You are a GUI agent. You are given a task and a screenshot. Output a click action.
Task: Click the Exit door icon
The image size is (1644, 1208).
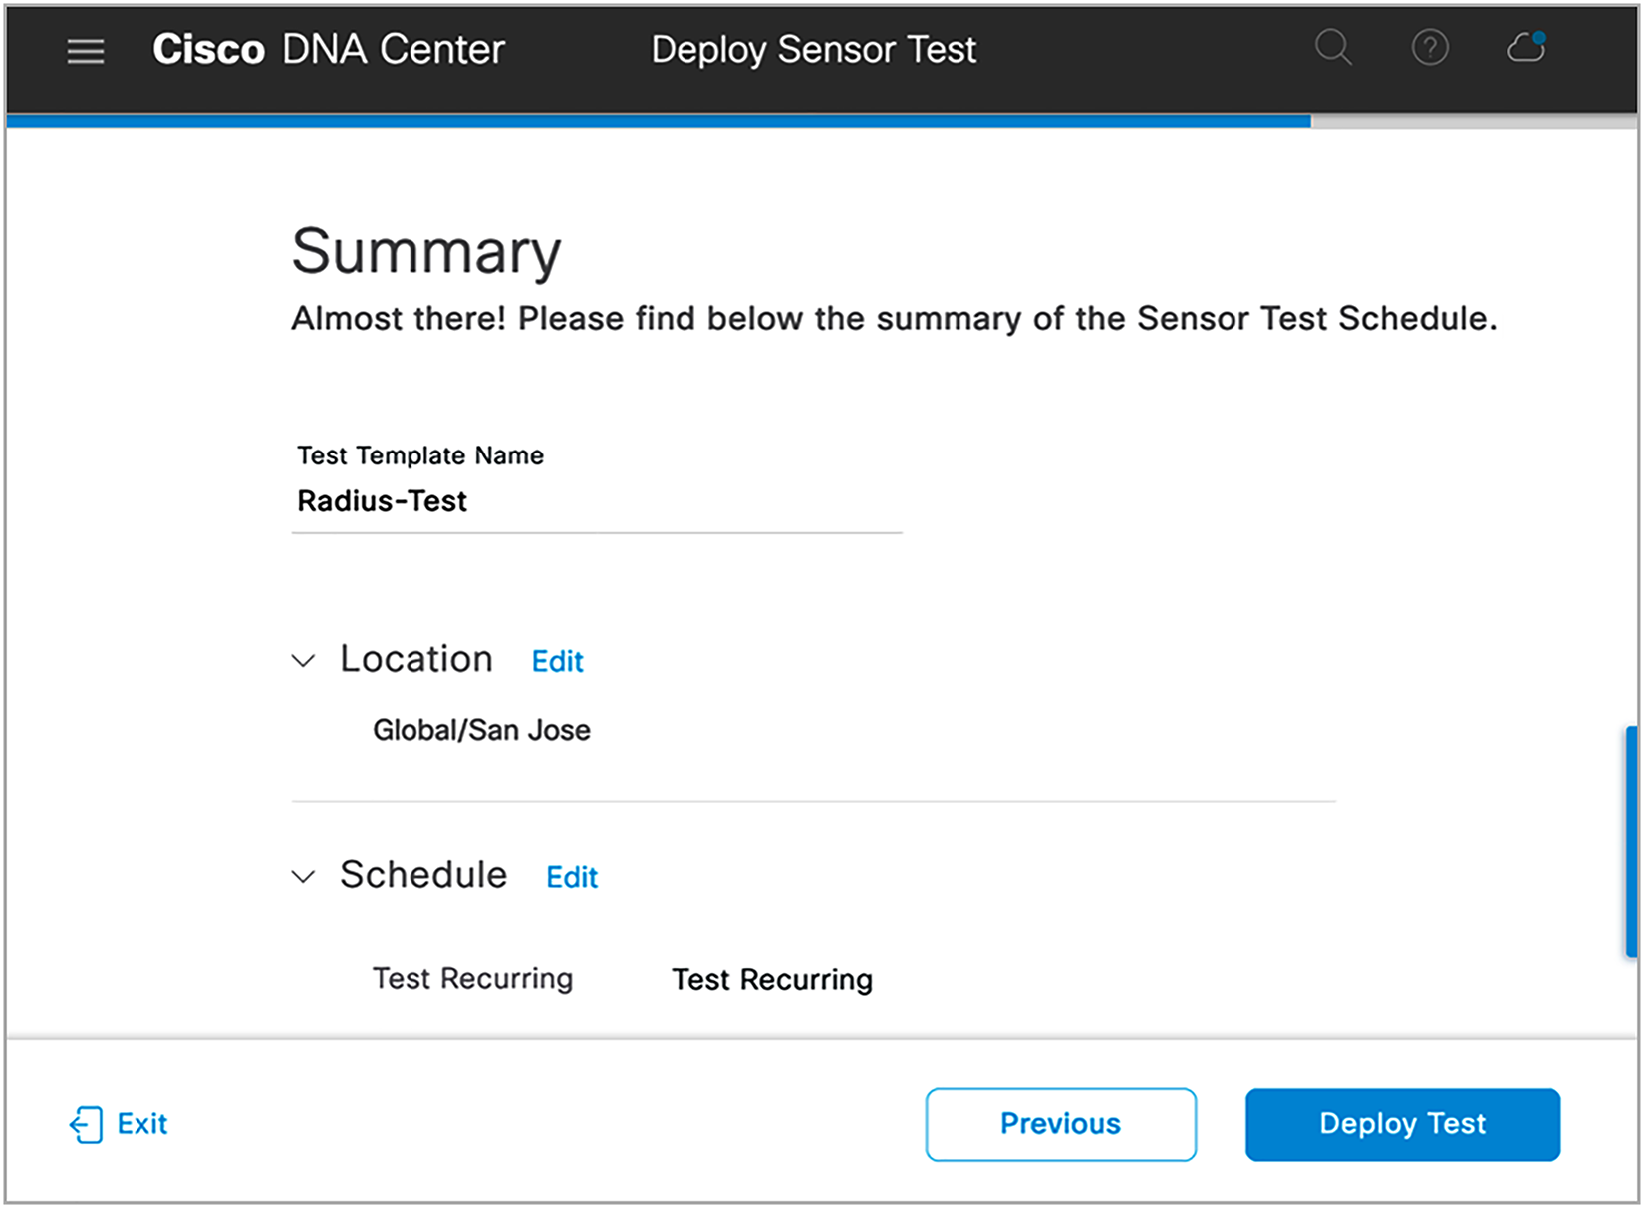pos(86,1124)
